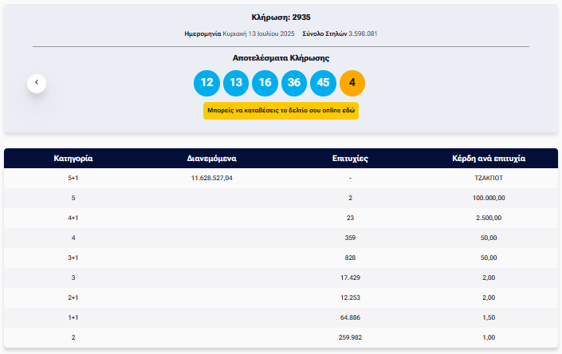Image resolution: width=562 pixels, height=354 pixels.
Task: Click the Κατηγορία column header
Action: coord(73,158)
